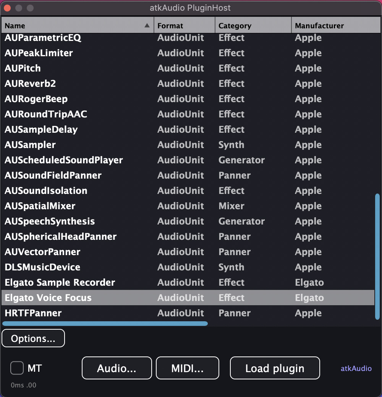Select the Elgato Sample Recorder plugin
382x397 pixels.
[x=60, y=283]
